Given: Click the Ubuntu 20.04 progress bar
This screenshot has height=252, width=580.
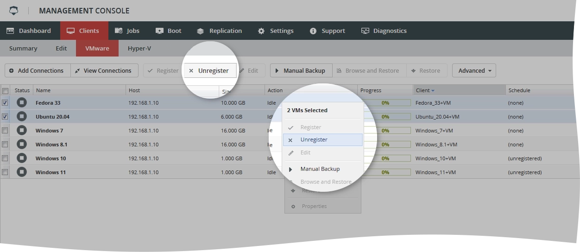Looking at the screenshot, I should pos(385,117).
